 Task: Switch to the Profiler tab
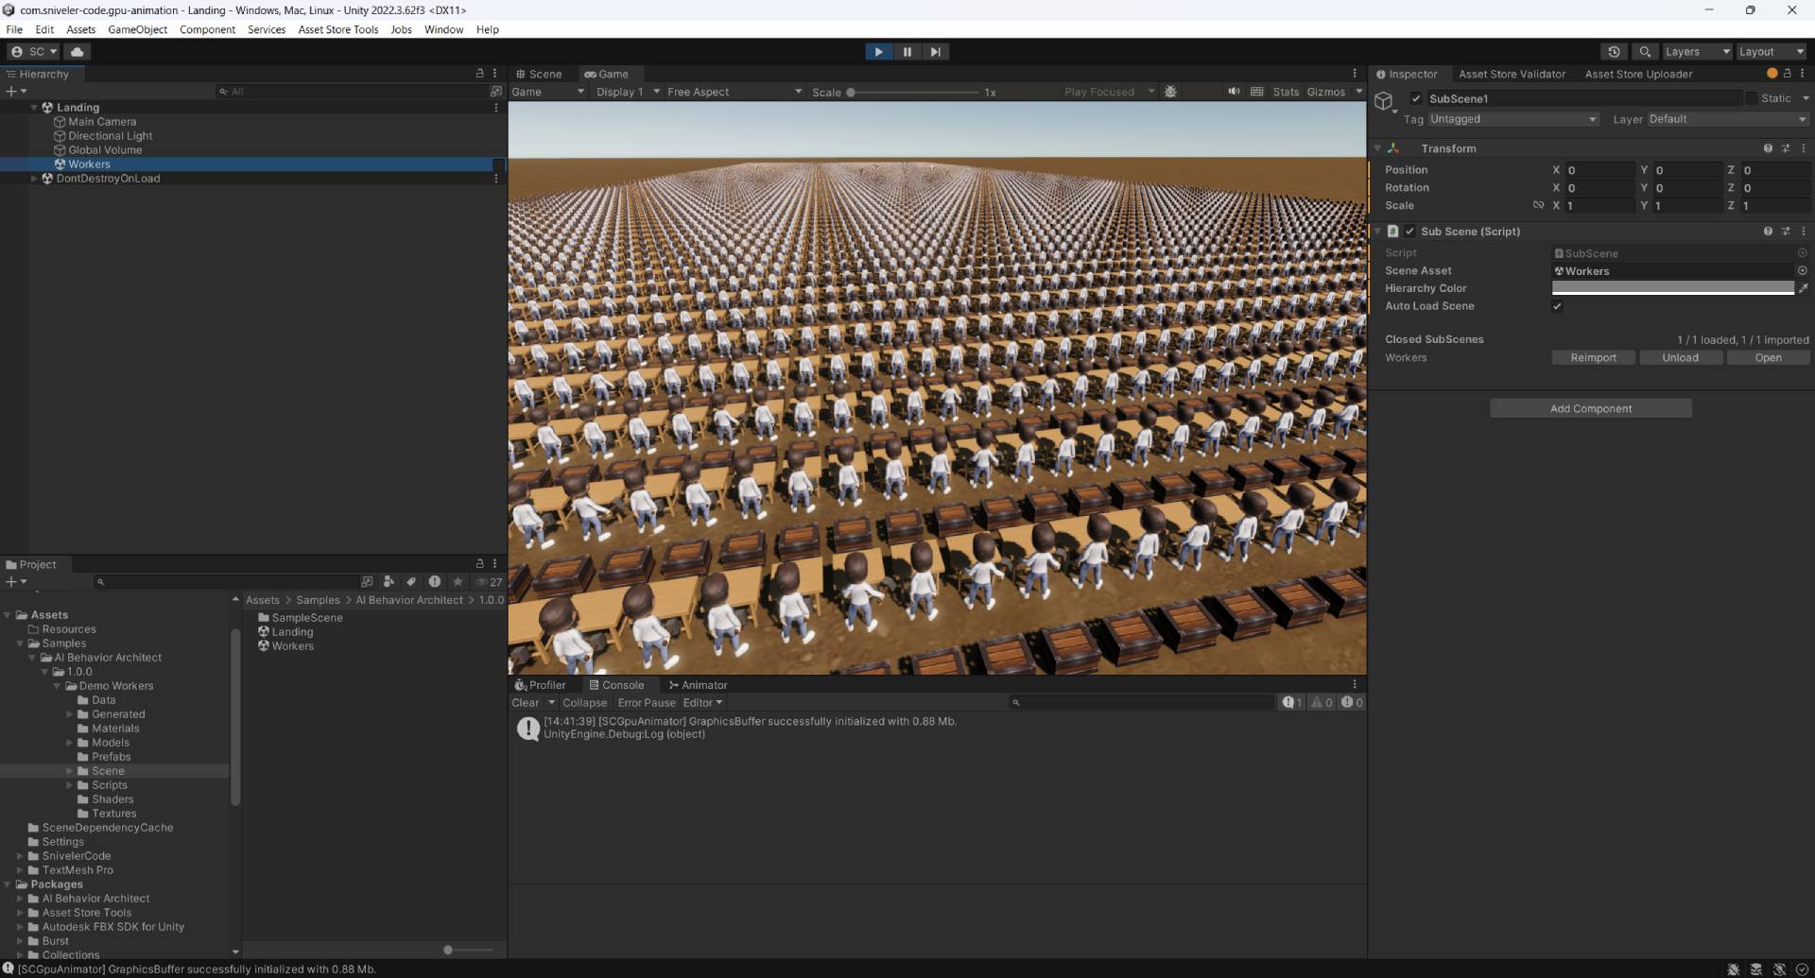tap(540, 685)
